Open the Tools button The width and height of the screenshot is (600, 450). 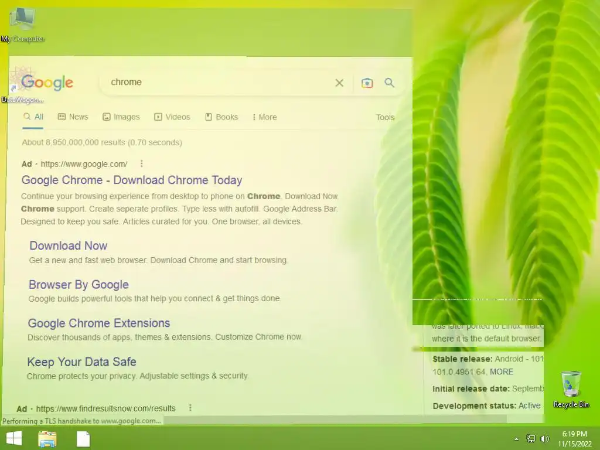pyautogui.click(x=385, y=117)
